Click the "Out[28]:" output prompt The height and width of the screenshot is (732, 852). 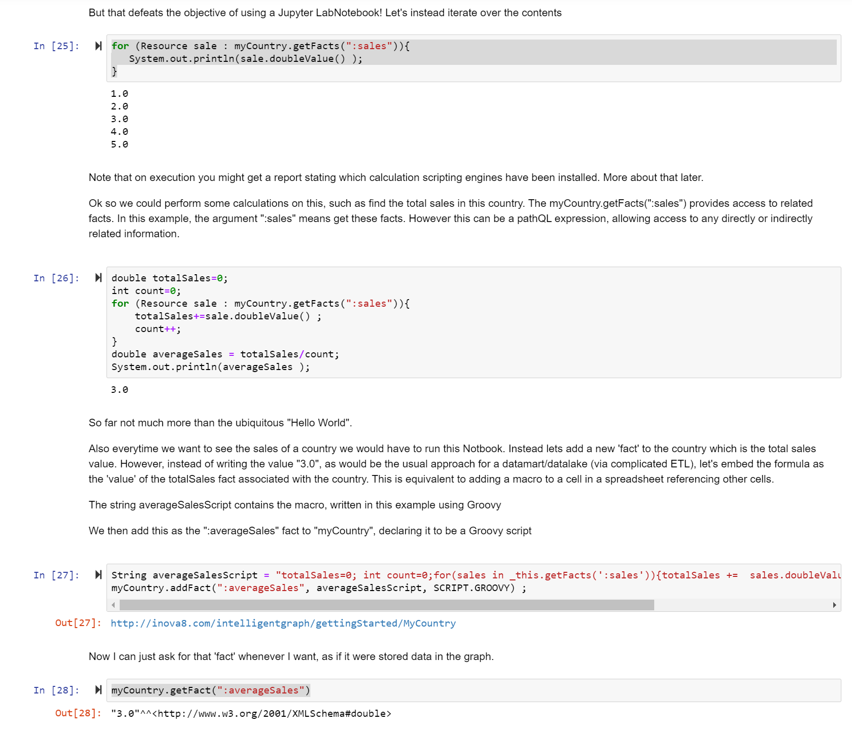pos(79,714)
